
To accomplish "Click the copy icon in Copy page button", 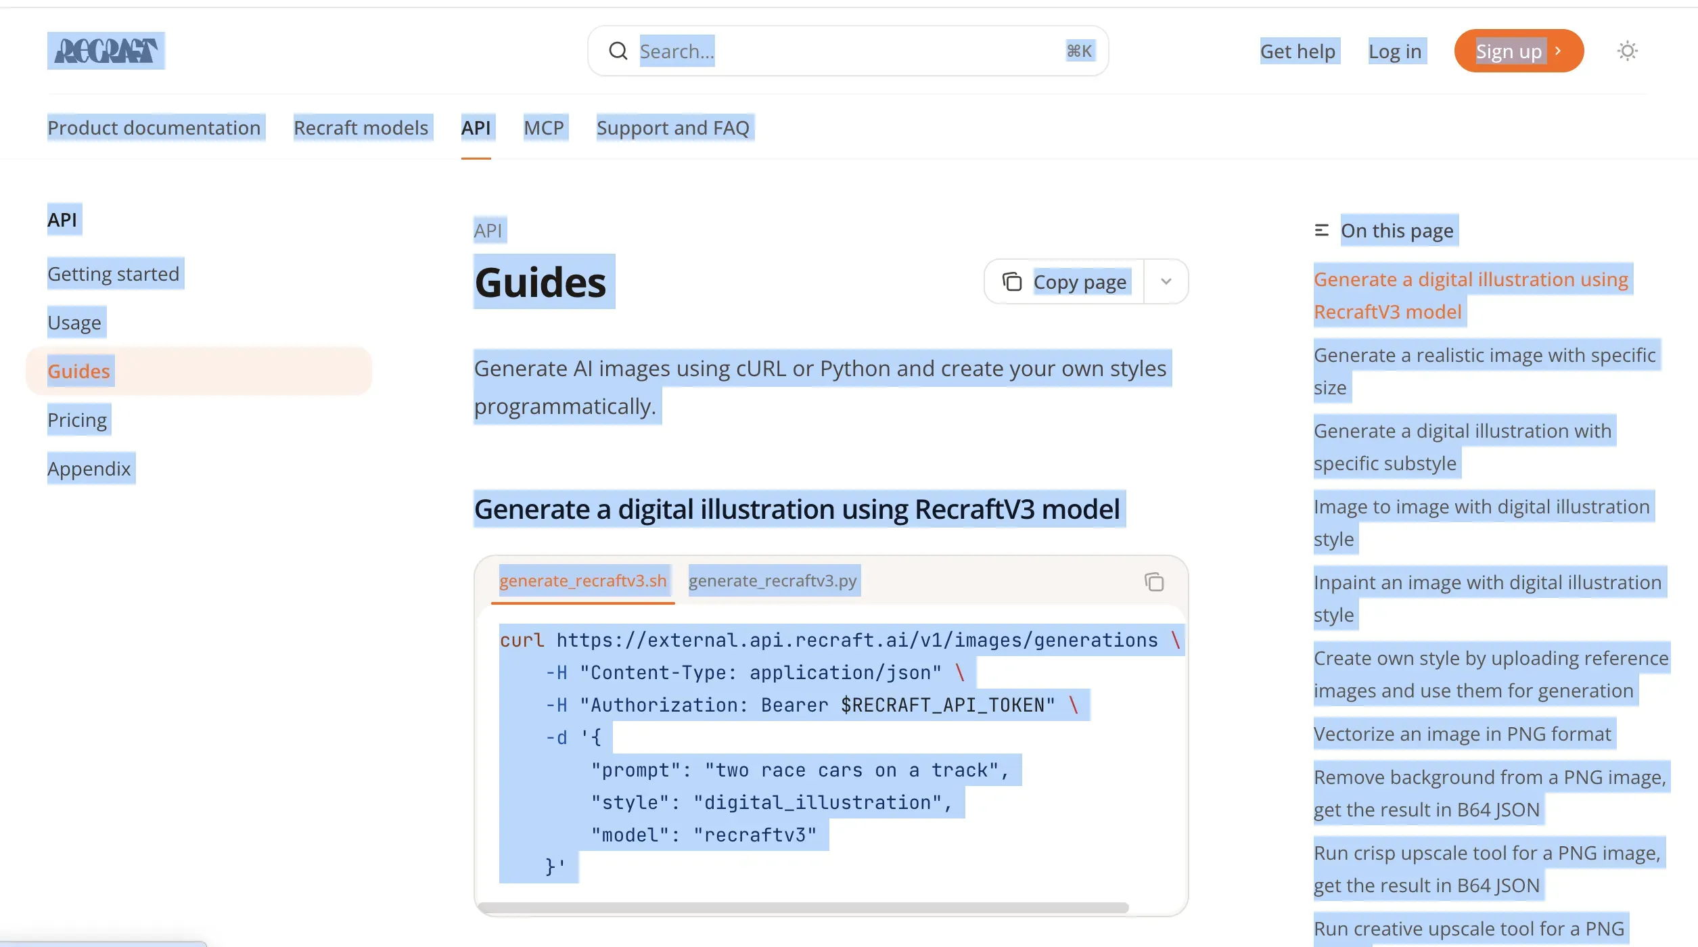I will [x=1012, y=281].
